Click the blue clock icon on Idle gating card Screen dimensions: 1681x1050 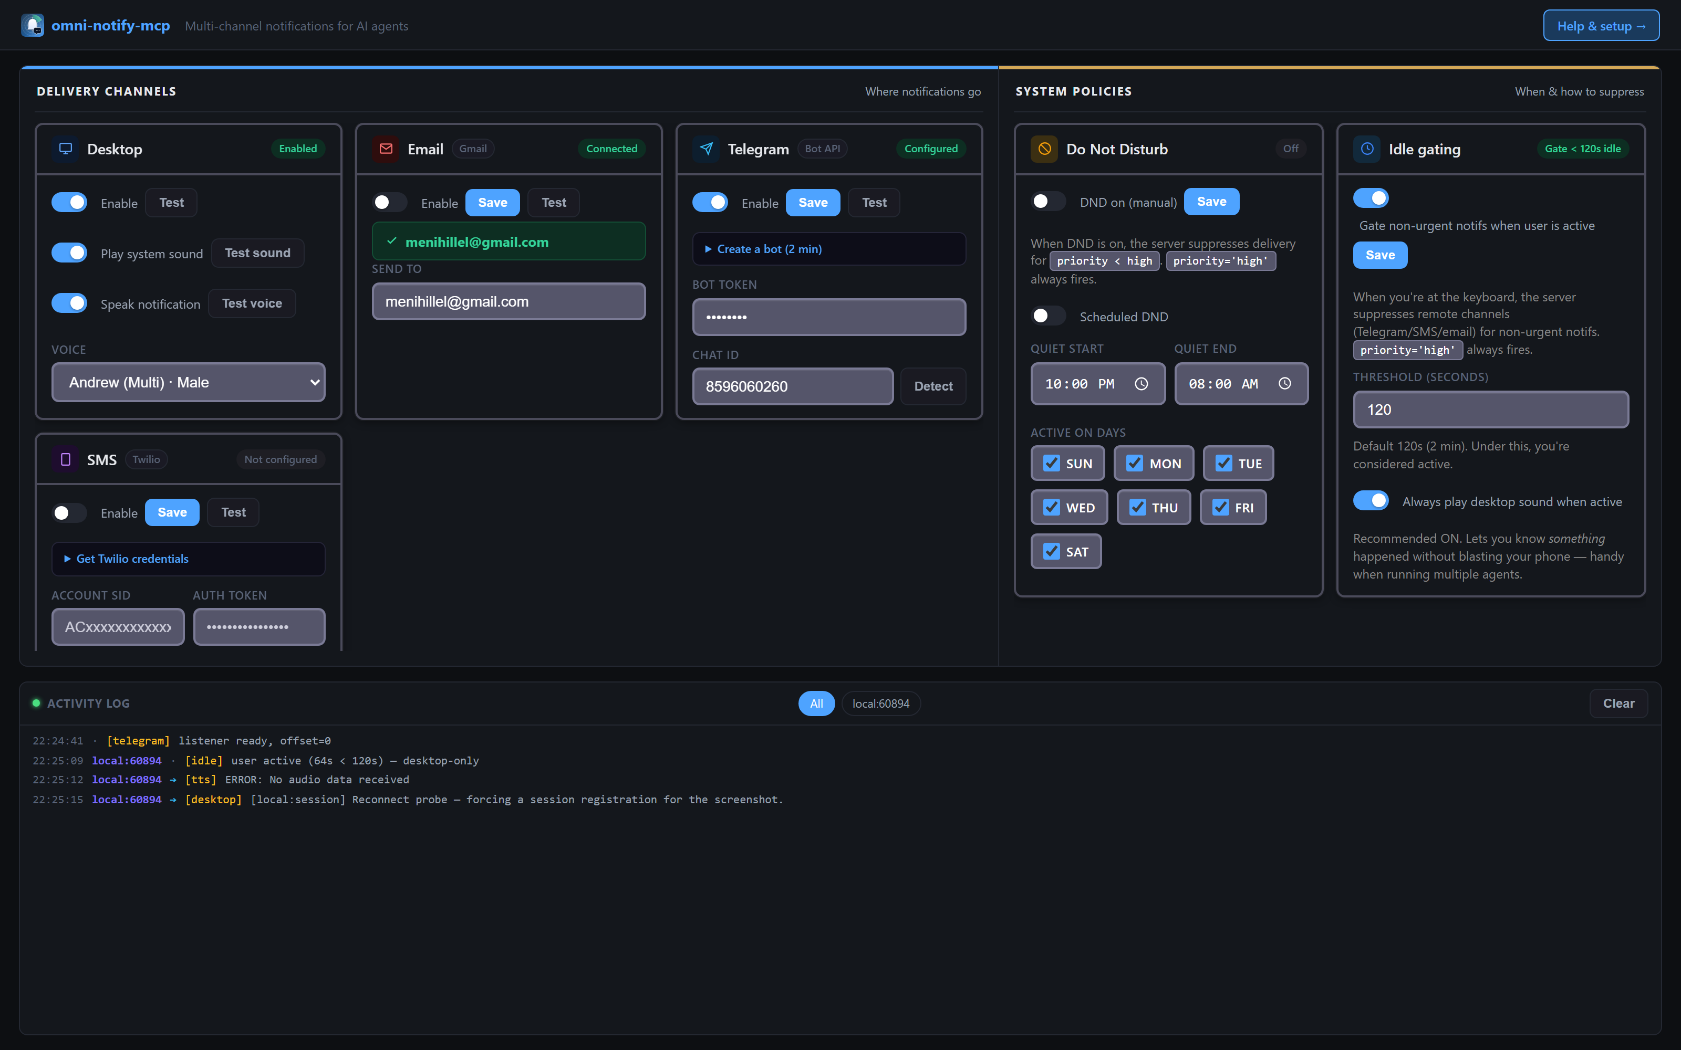[1367, 149]
